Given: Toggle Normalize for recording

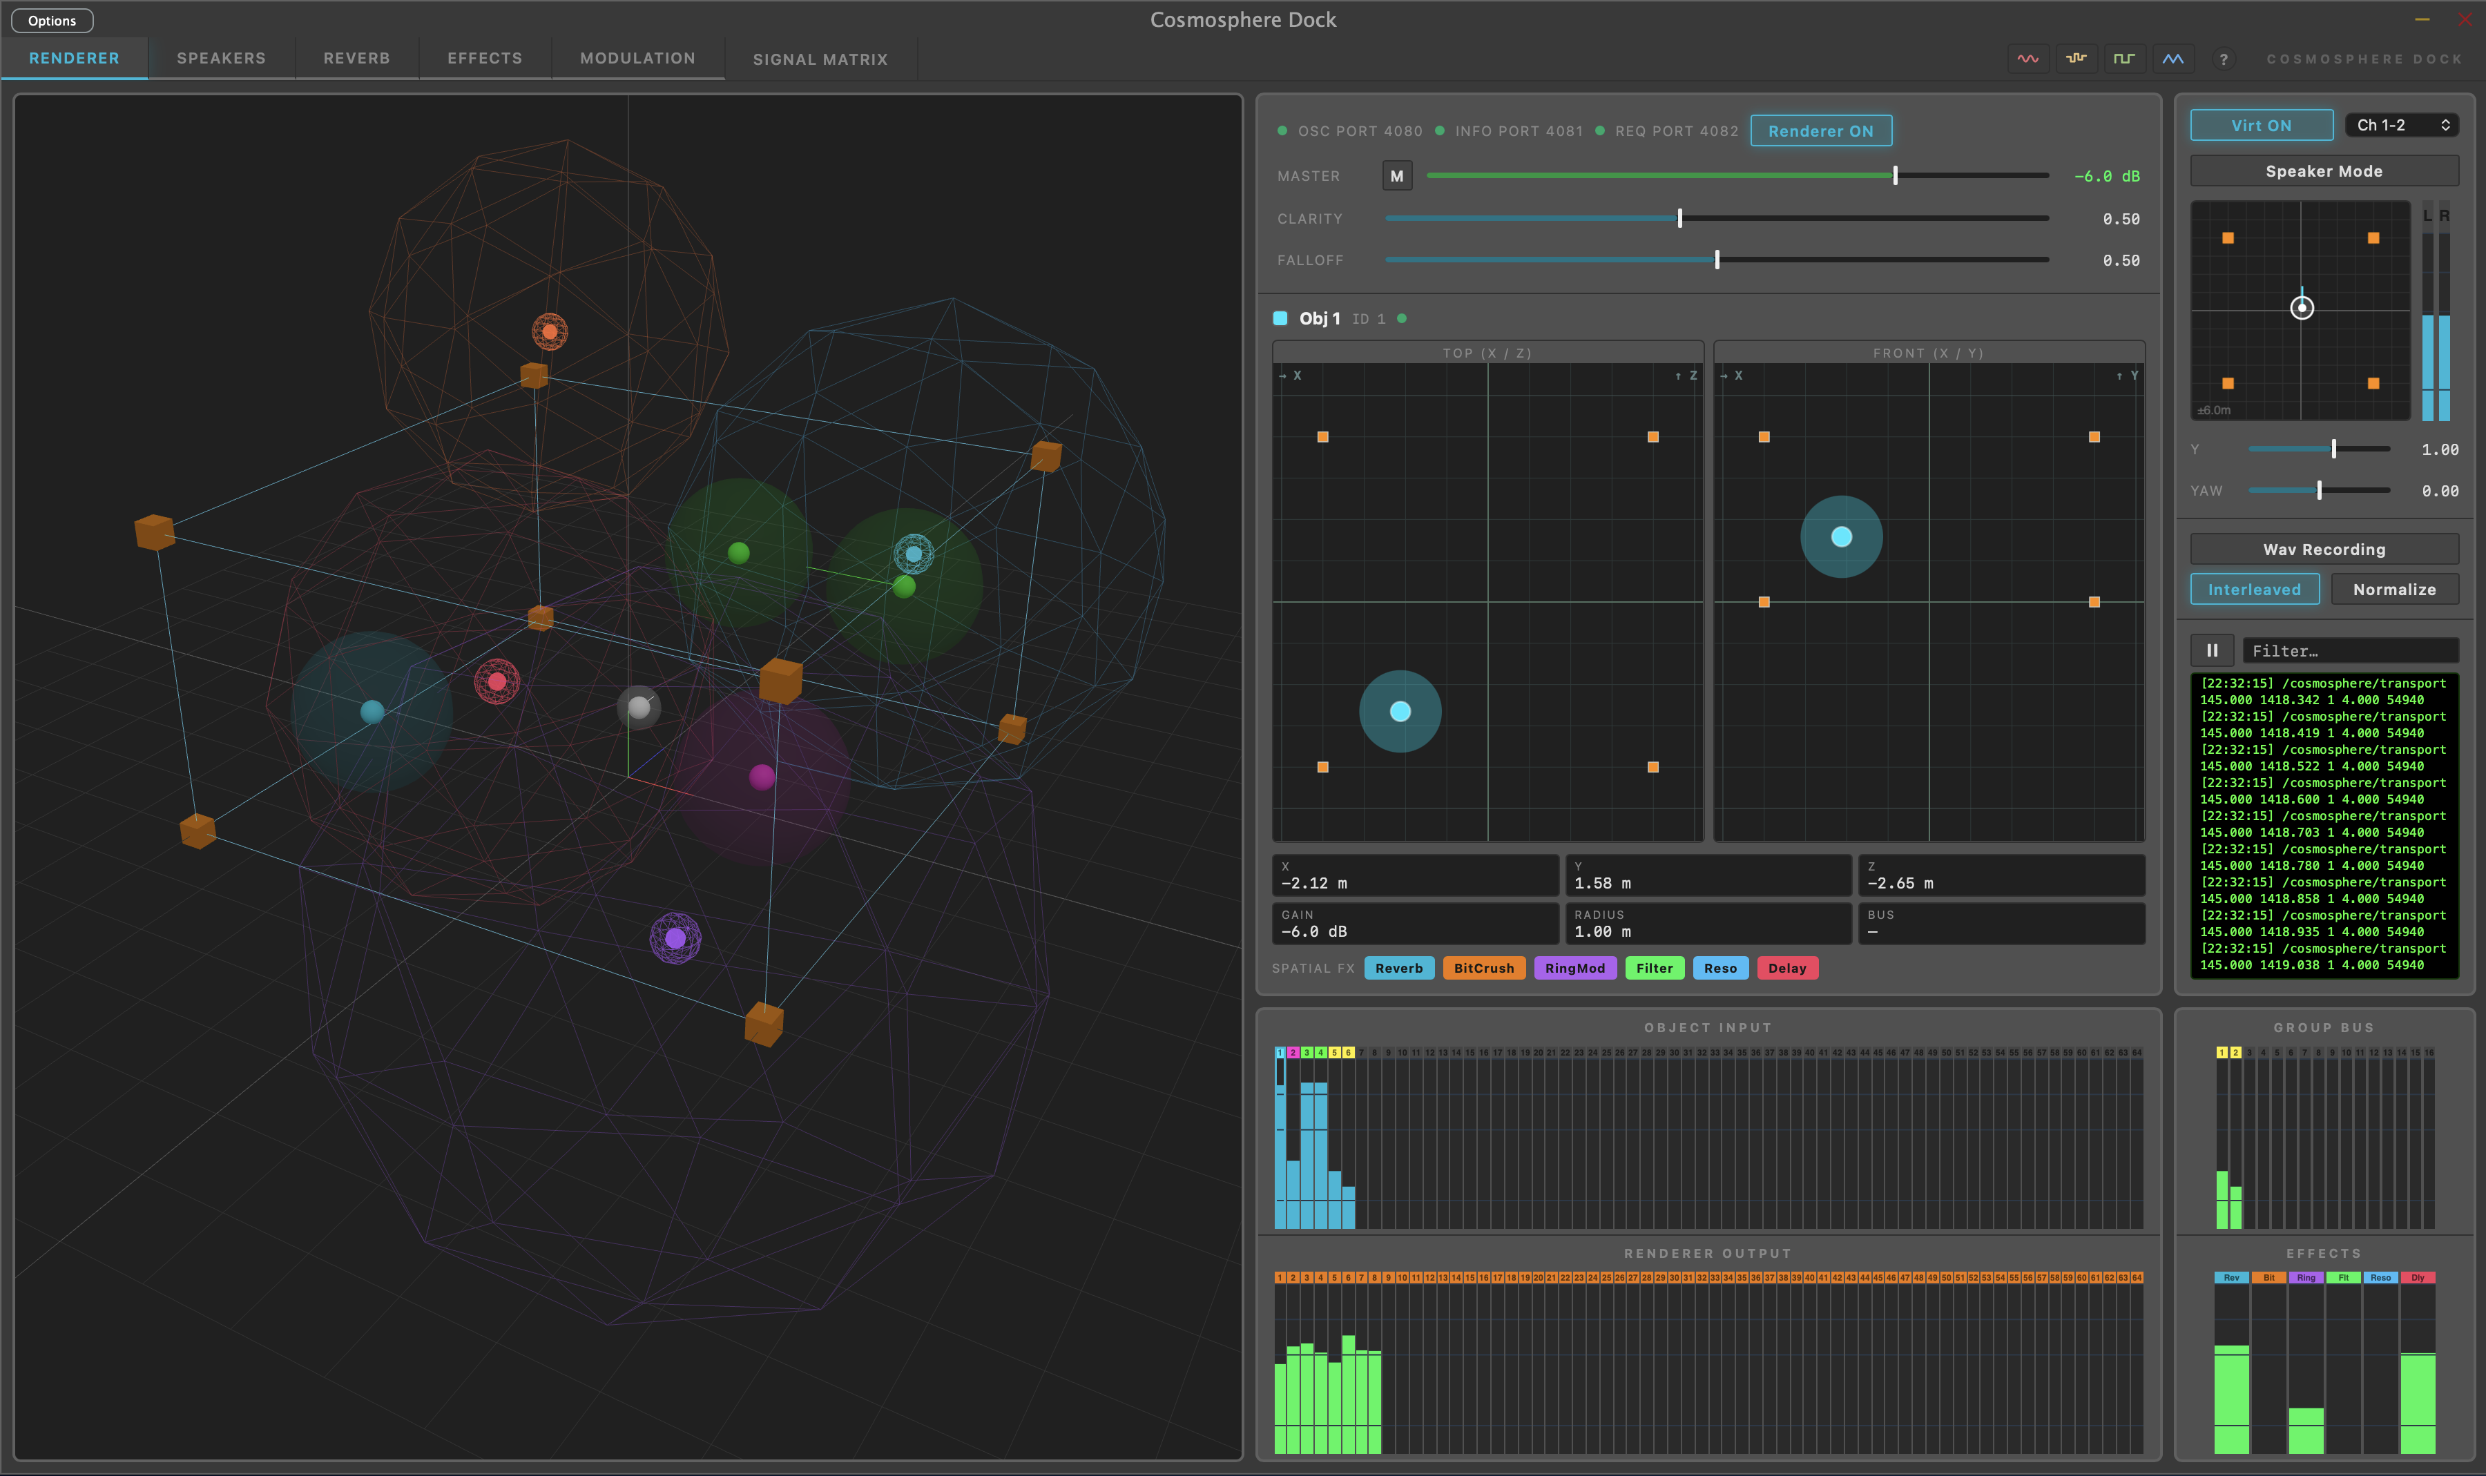Looking at the screenshot, I should click(x=2394, y=590).
